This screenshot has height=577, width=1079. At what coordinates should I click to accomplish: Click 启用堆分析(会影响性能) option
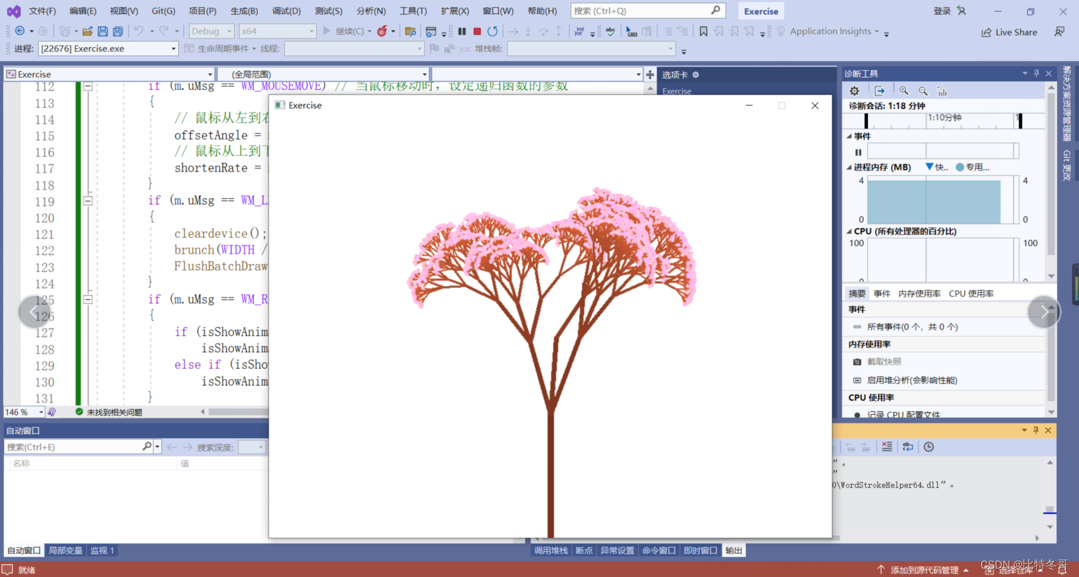pos(912,380)
